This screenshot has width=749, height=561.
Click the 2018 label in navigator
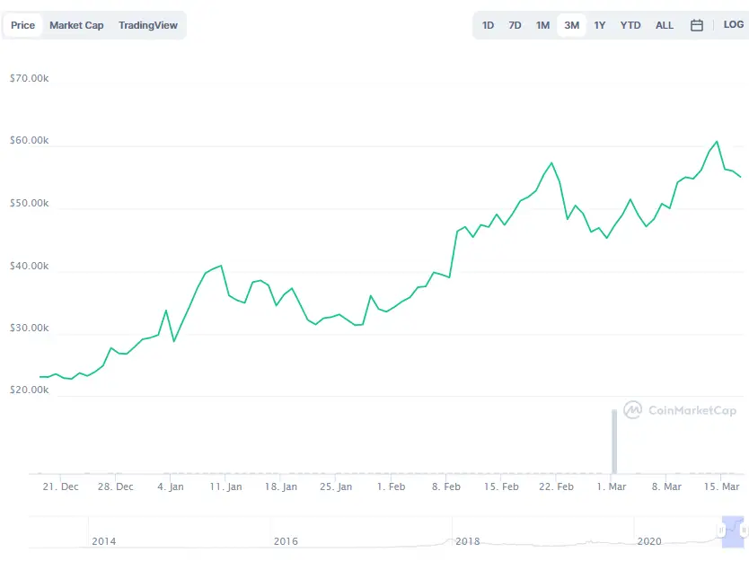click(x=468, y=541)
